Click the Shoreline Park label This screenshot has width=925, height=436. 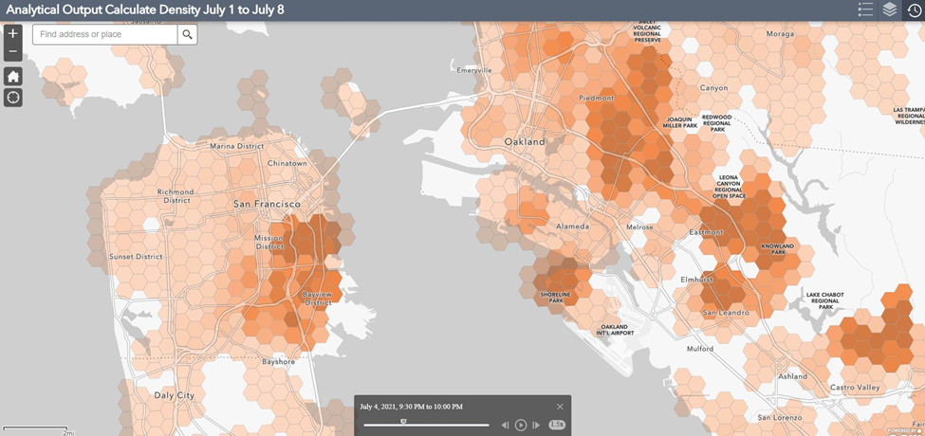click(x=556, y=297)
